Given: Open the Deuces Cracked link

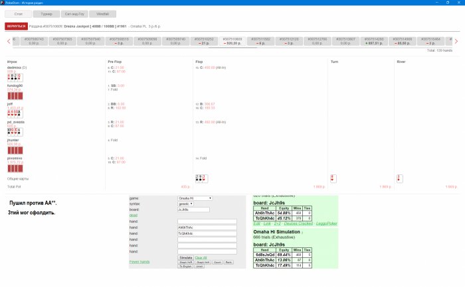Looking at the screenshot, I should [x=298, y=223].
